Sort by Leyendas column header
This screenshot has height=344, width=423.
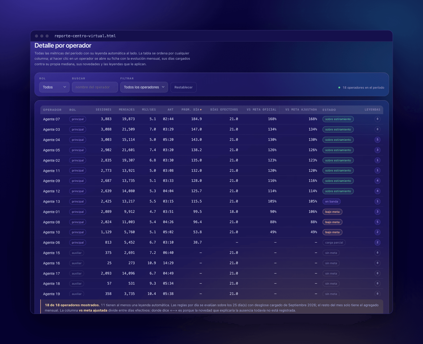point(372,110)
